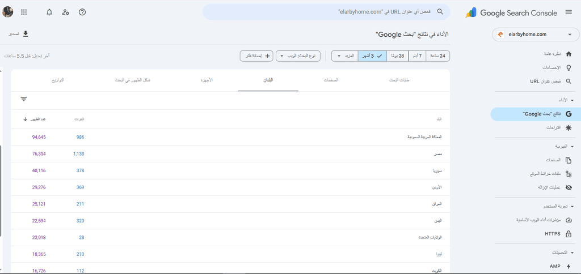The width and height of the screenshot is (581, 274).
Task: Click the URL inspection search field
Action: click(326, 12)
